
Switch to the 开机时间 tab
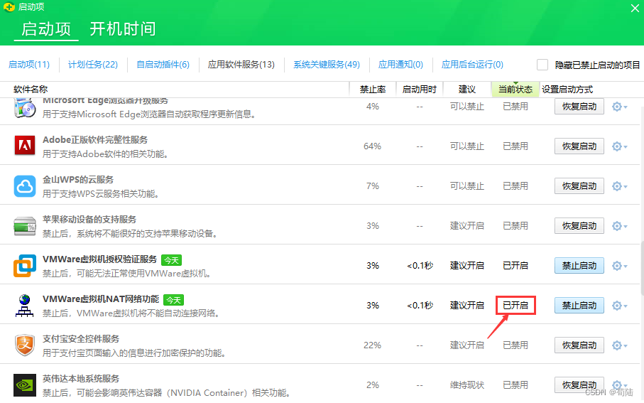(122, 29)
